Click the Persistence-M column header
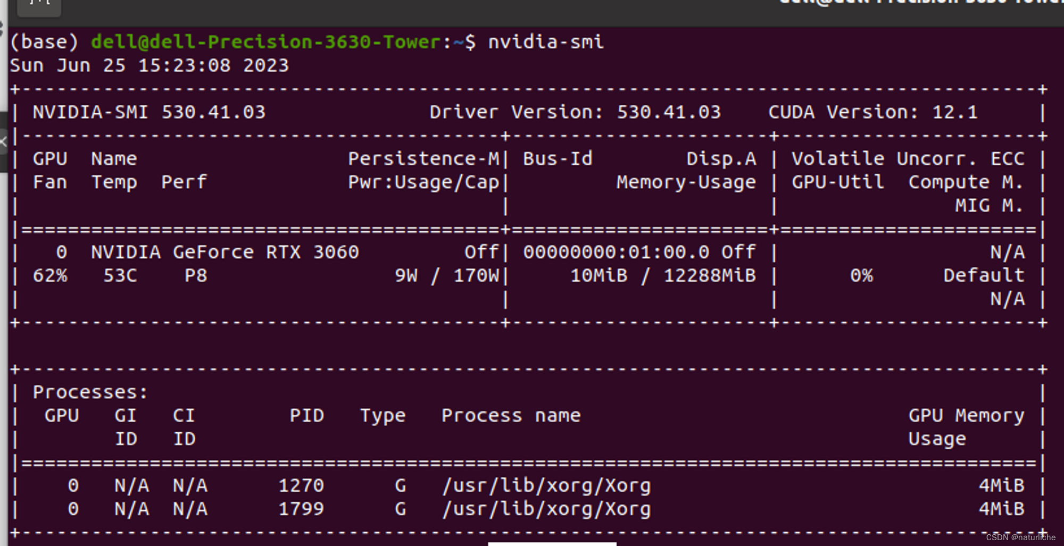This screenshot has height=546, width=1064. tap(424, 158)
